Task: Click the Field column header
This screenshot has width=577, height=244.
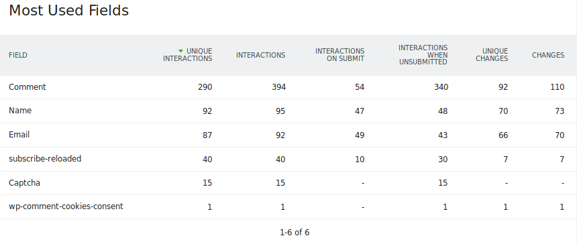Action: coord(18,55)
